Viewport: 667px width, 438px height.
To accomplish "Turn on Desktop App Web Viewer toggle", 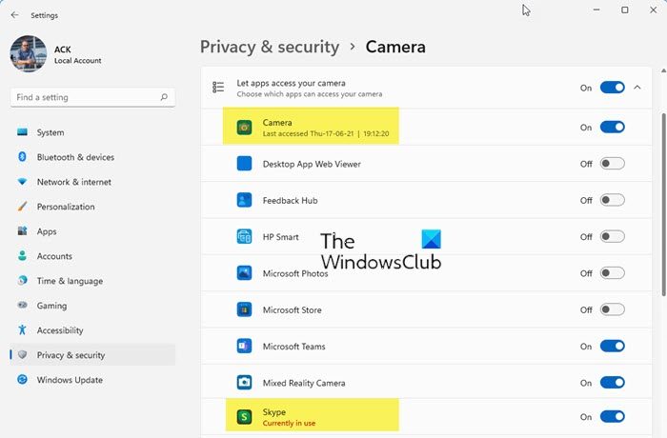I will point(612,164).
